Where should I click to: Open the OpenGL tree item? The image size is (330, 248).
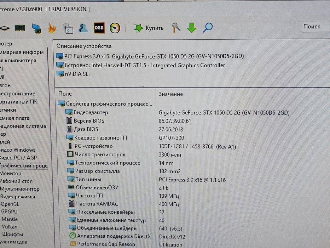[x=10, y=204]
